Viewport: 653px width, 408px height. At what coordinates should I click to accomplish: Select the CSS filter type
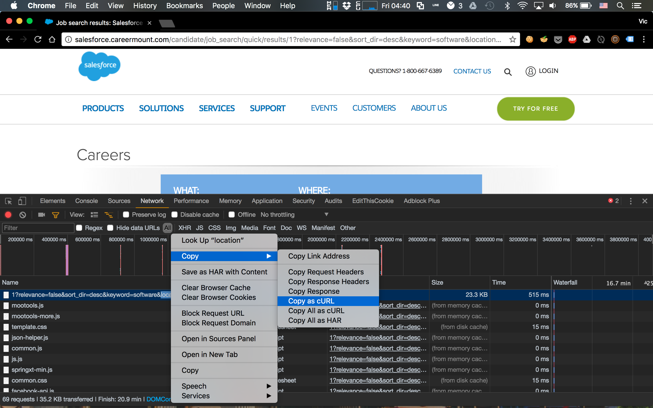coord(214,228)
